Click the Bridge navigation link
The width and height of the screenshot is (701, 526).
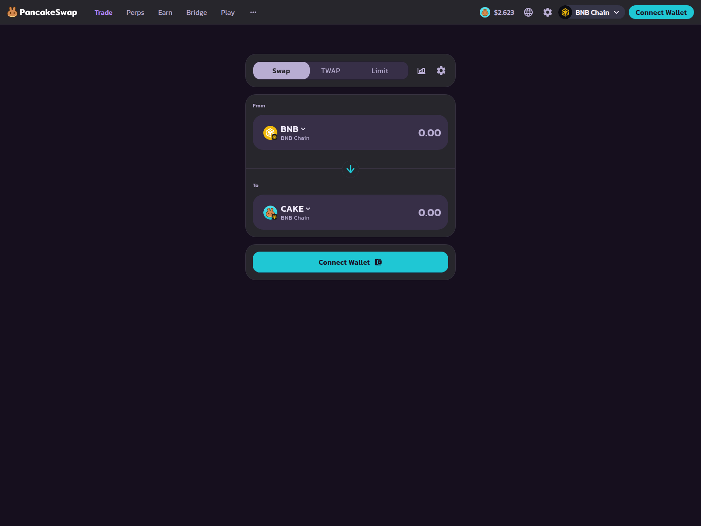click(196, 12)
